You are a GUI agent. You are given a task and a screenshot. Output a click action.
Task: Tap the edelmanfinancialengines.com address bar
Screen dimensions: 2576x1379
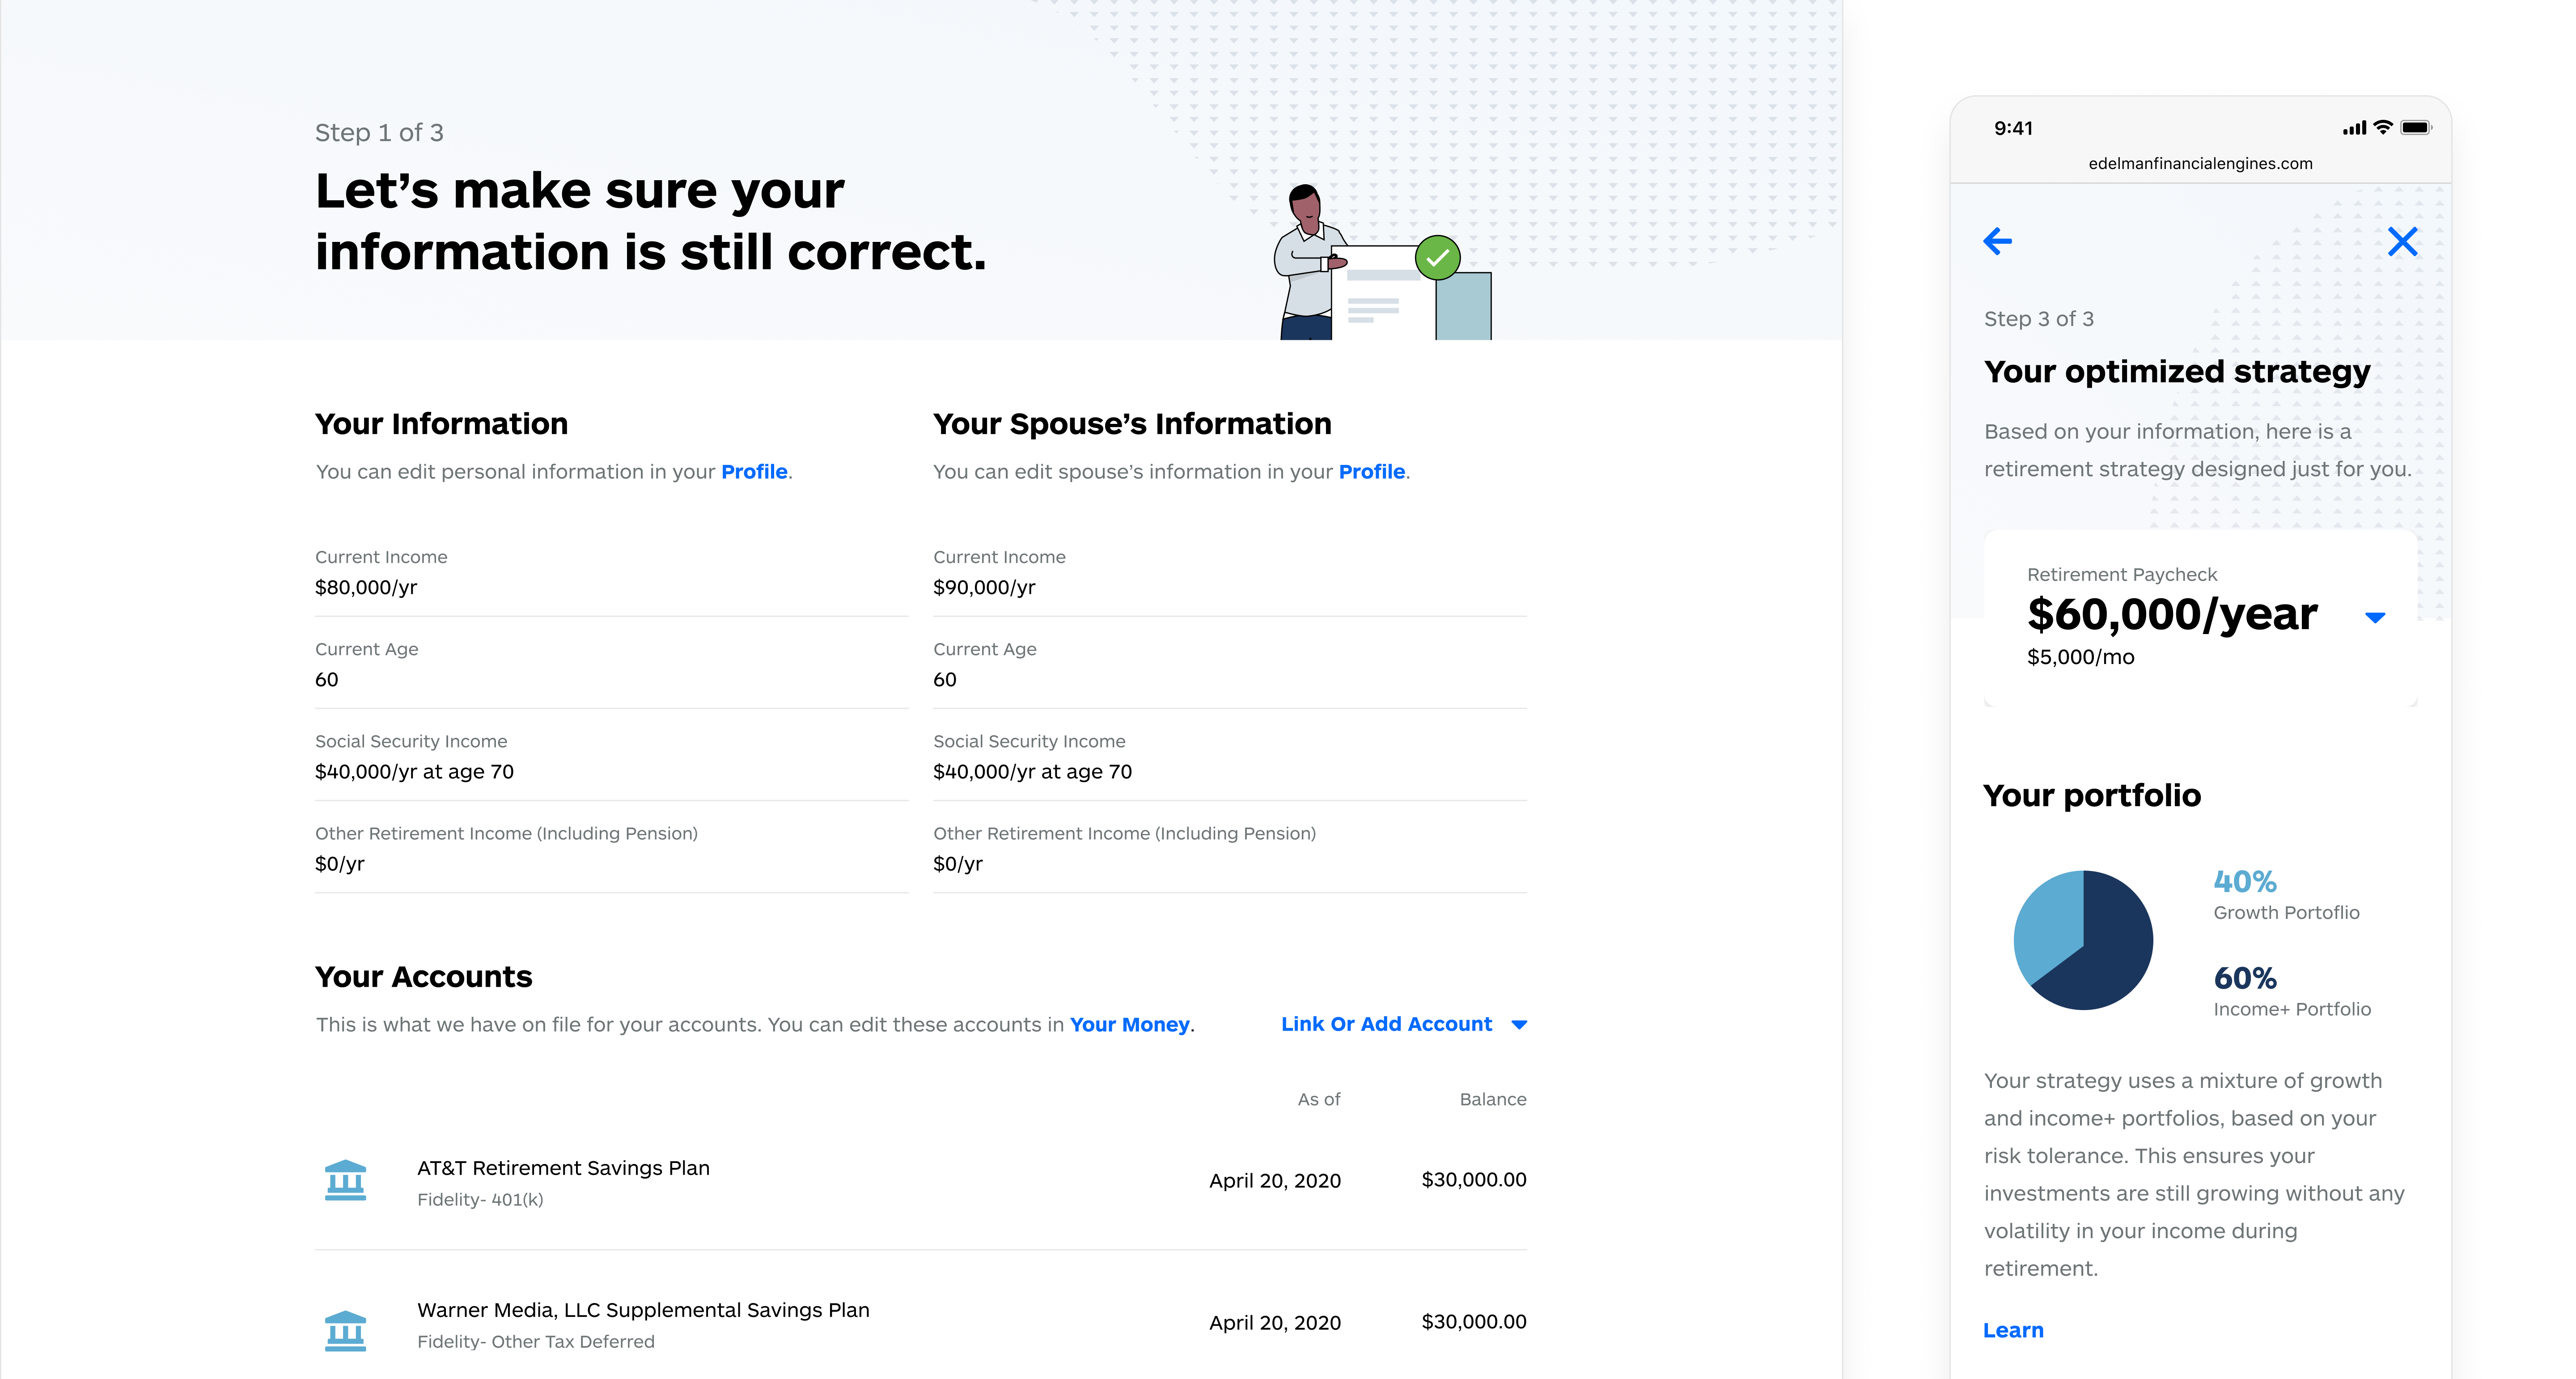2200,163
